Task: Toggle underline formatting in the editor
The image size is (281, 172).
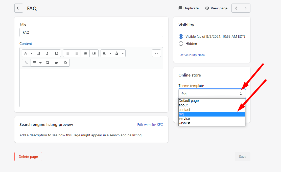Action: [x=56, y=53]
